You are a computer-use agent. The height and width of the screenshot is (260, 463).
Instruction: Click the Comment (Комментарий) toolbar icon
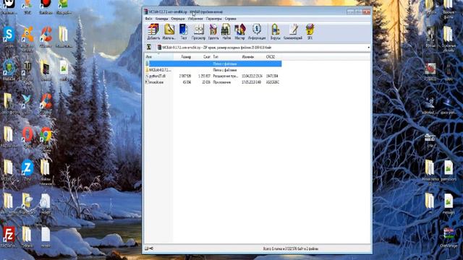point(293,32)
